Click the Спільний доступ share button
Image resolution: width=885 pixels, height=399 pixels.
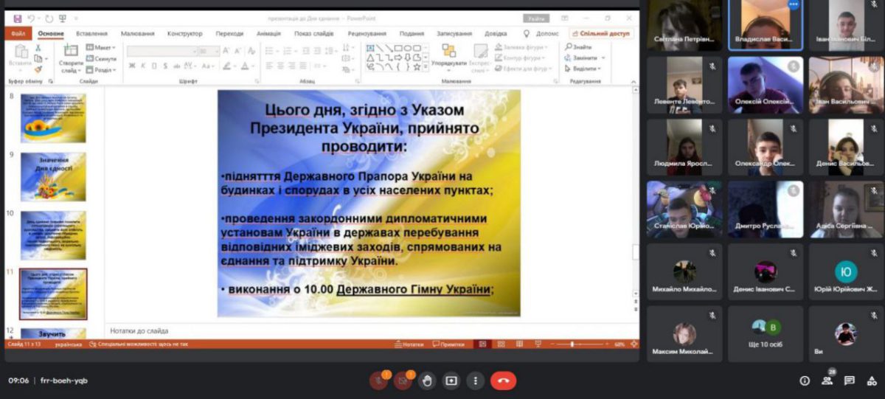coord(601,33)
